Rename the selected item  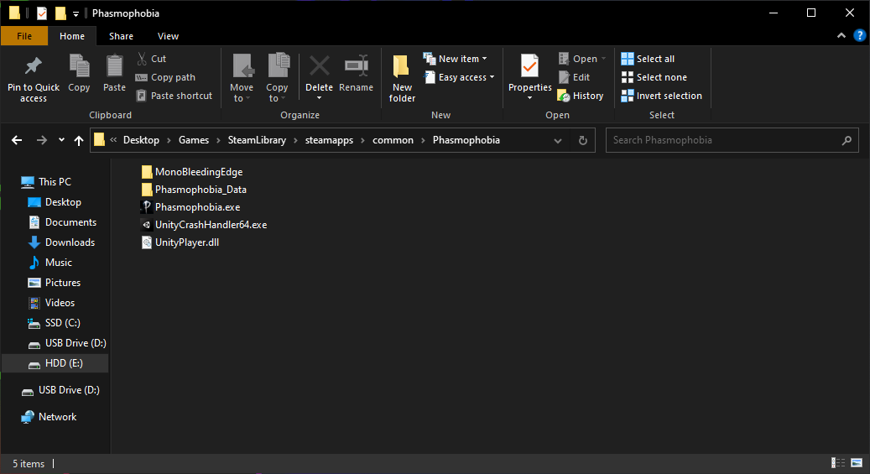357,73
